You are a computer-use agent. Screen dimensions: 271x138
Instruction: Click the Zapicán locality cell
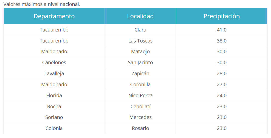(x=140, y=74)
